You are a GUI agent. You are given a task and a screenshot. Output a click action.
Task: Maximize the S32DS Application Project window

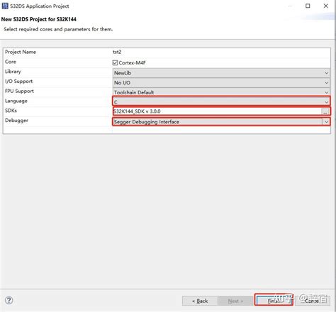(308, 6)
